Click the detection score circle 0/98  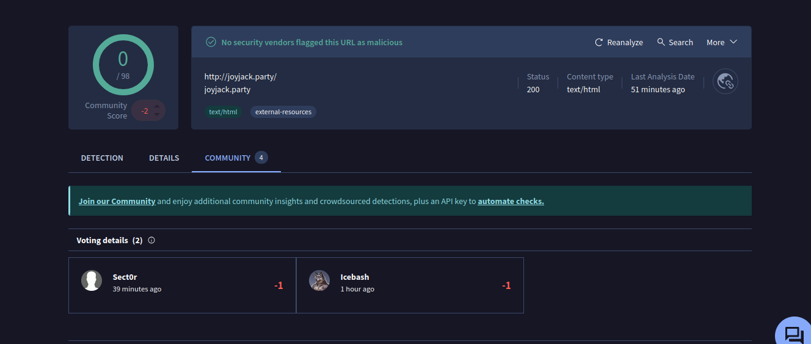123,65
